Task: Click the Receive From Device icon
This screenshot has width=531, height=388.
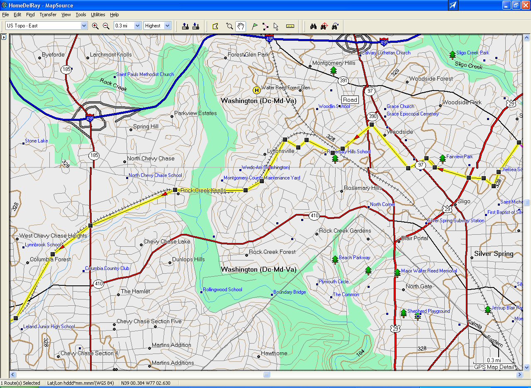Action: 195,26
